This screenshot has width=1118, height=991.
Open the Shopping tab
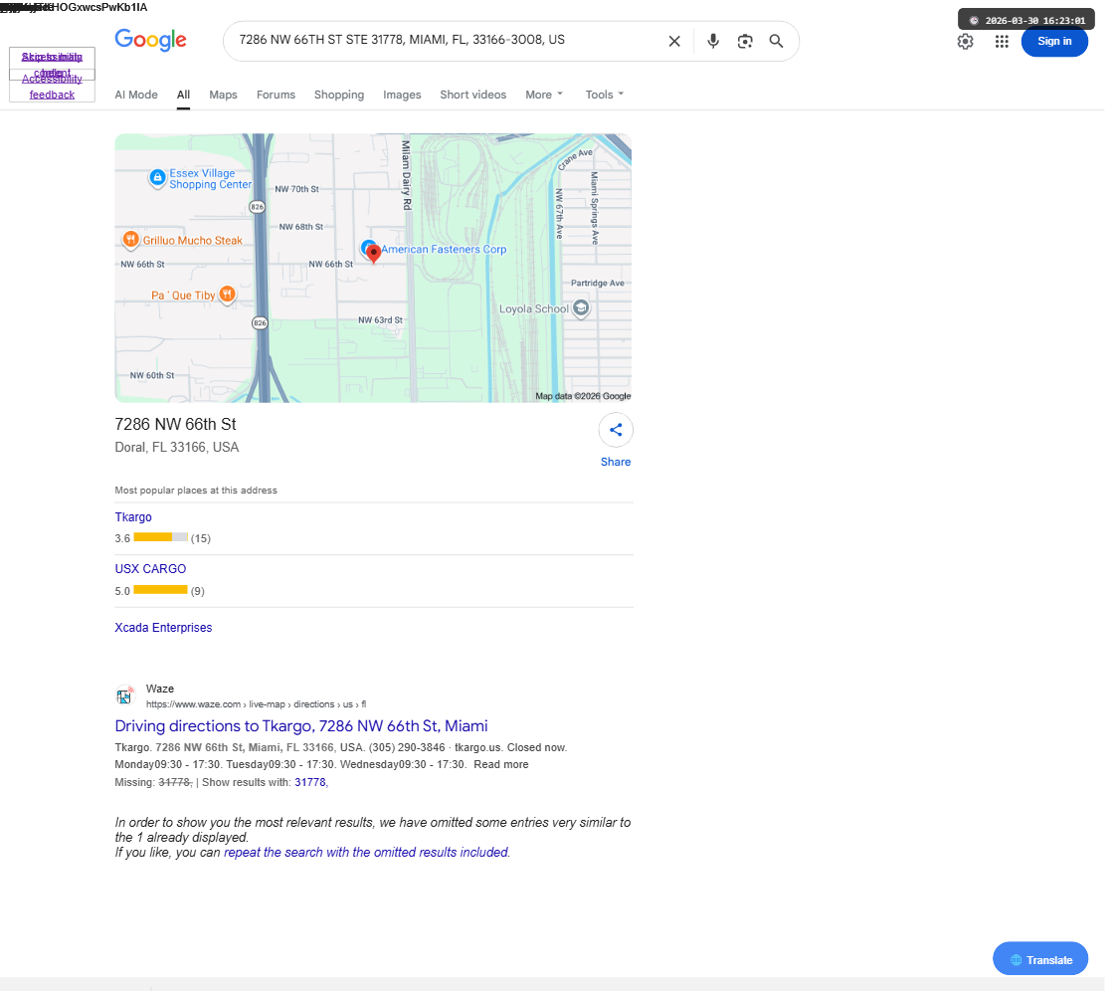point(338,95)
